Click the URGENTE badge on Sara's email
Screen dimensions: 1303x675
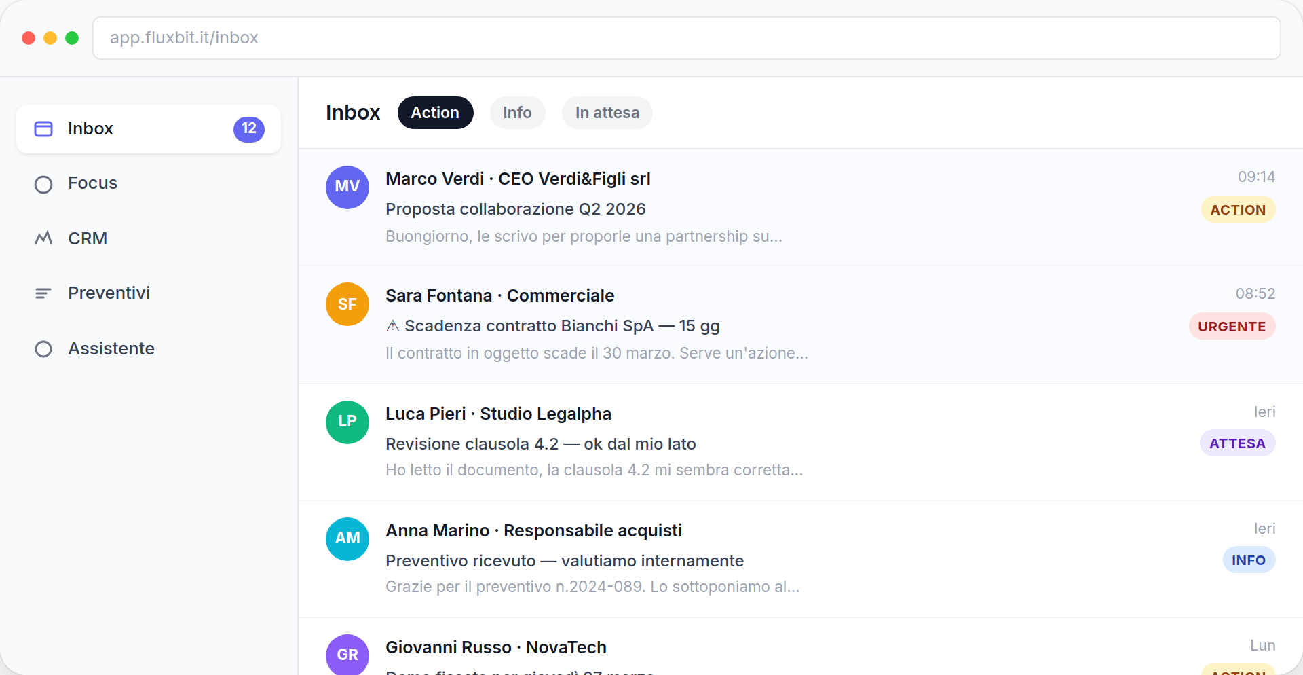pos(1232,326)
